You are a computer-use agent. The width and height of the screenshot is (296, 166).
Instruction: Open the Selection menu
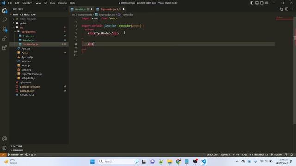pos(27,3)
